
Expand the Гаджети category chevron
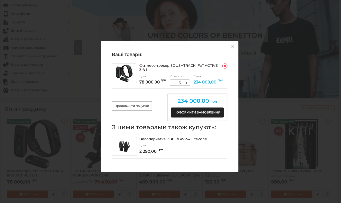[69, 22]
